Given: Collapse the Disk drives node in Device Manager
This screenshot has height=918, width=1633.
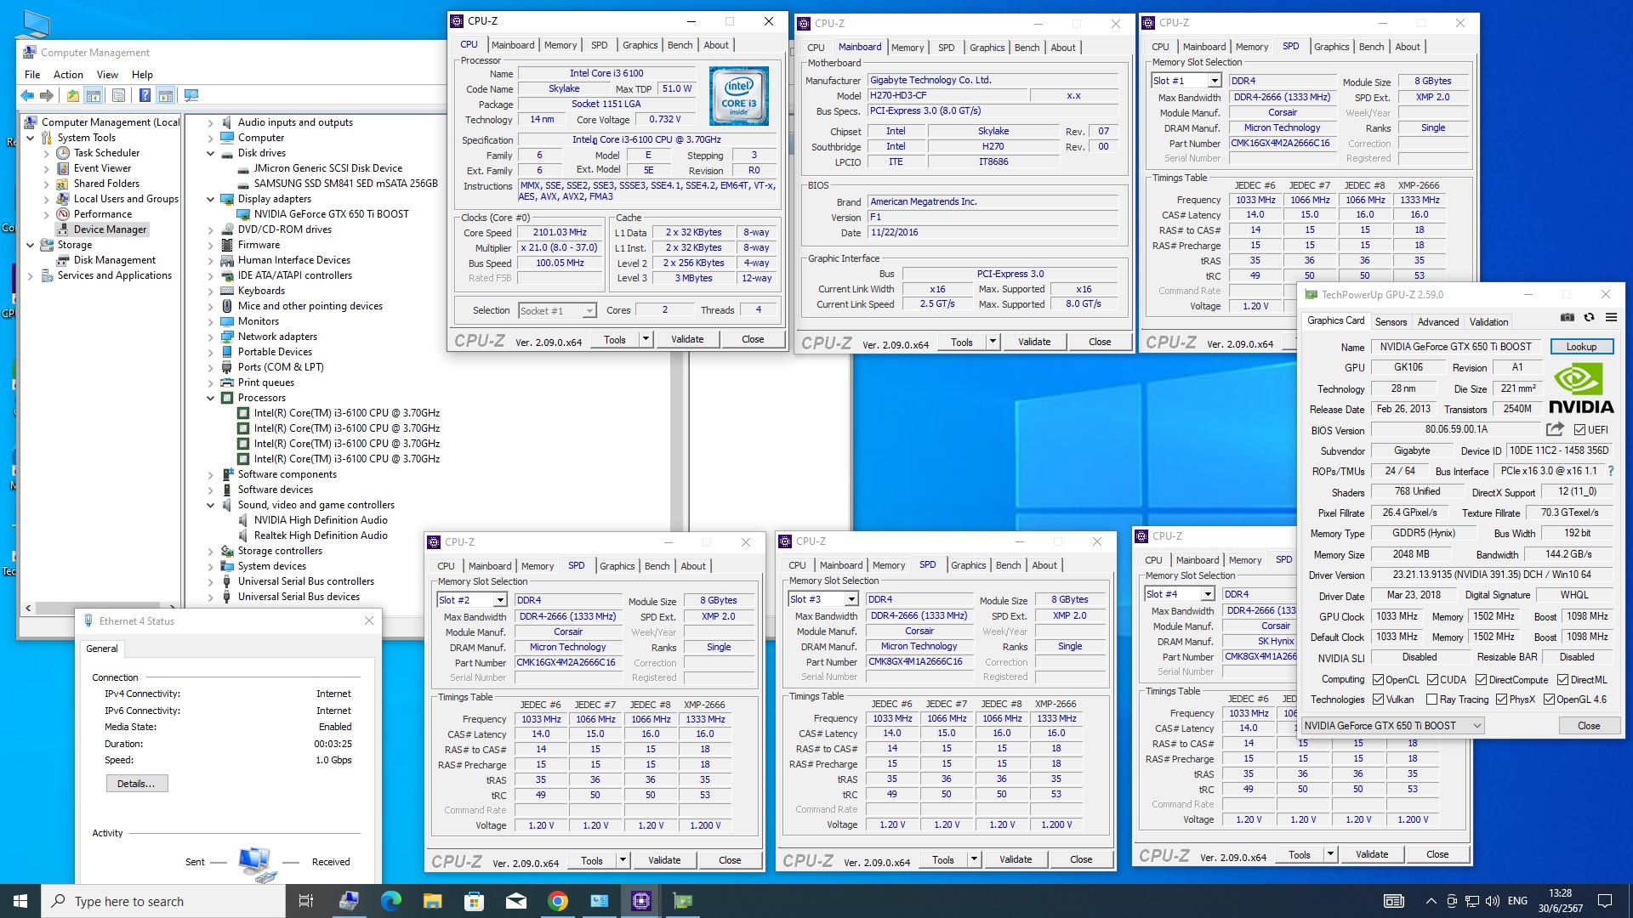Looking at the screenshot, I should [x=210, y=153].
